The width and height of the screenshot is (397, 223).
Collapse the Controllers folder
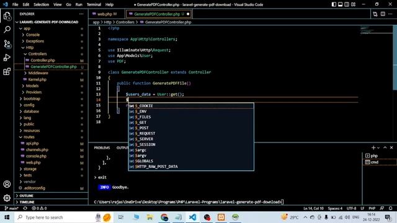pyautogui.click(x=37, y=54)
